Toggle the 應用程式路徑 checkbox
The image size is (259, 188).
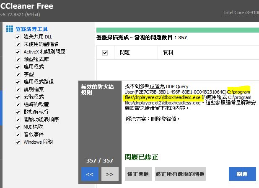18,82
